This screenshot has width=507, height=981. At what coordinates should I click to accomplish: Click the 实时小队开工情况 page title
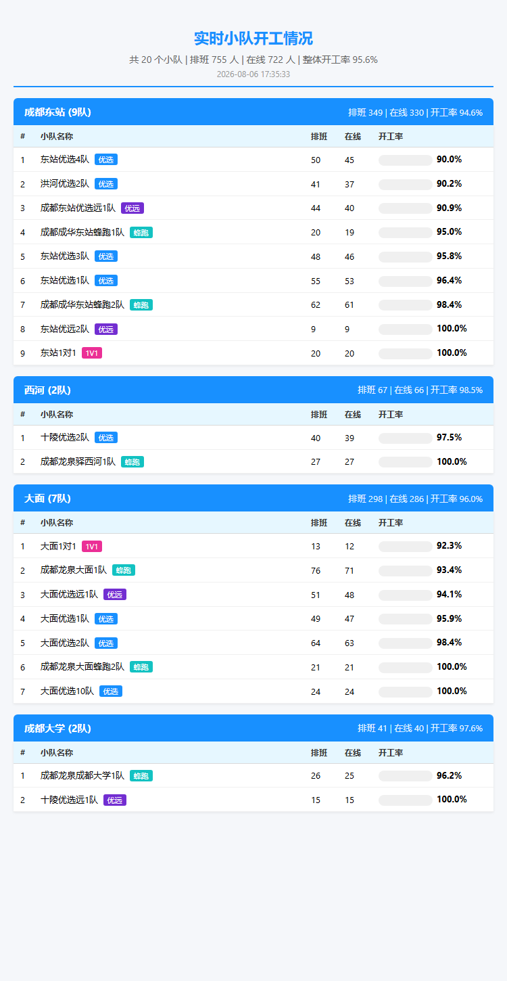[254, 39]
